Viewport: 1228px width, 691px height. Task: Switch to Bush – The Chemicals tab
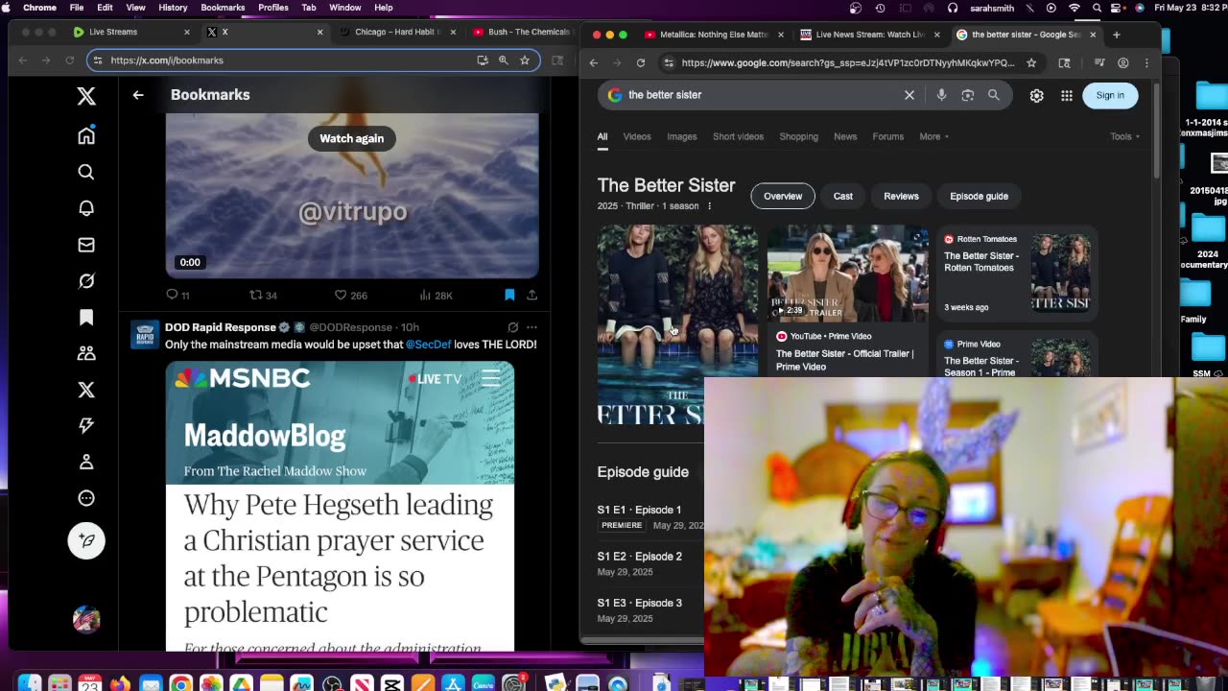(519, 32)
